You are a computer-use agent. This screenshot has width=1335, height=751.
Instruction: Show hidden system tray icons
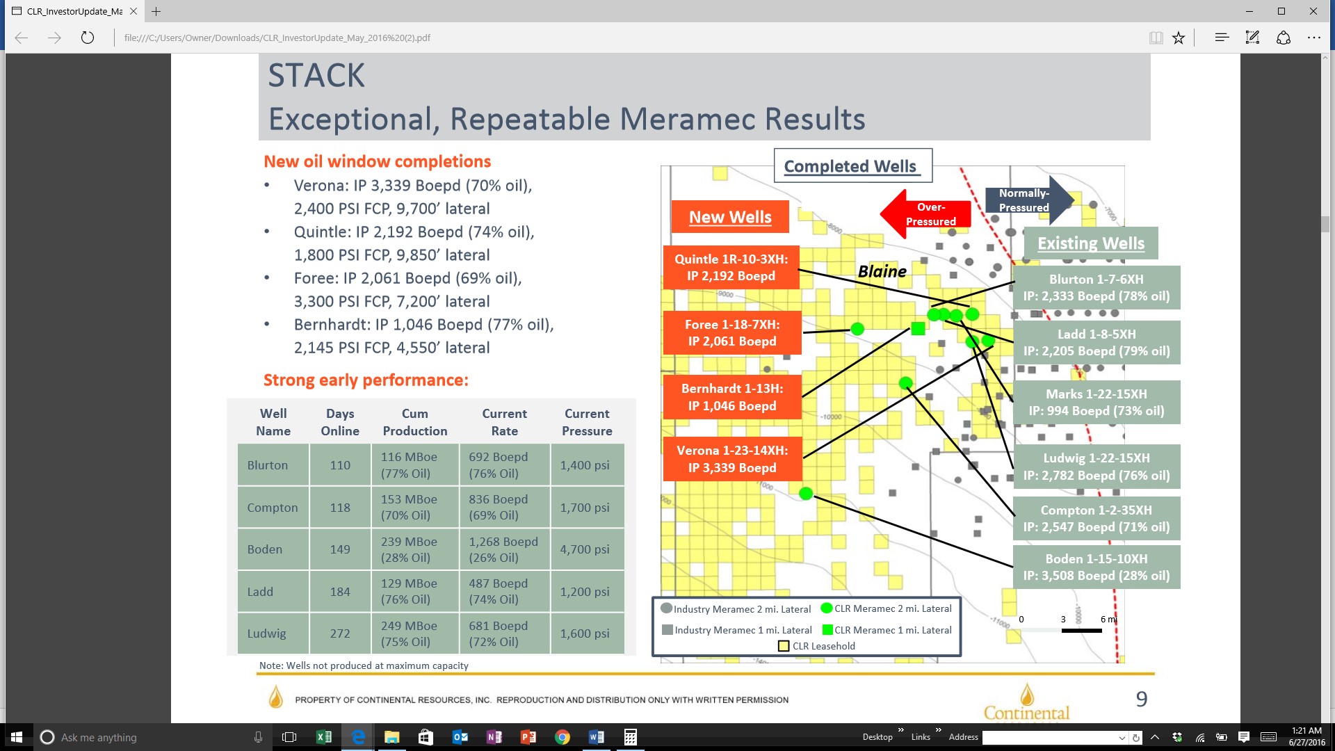pos(1155,737)
